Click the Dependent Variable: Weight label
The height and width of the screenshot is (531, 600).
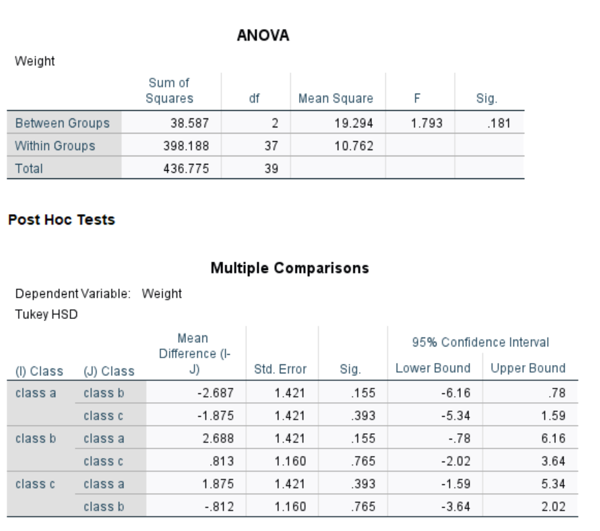pyautogui.click(x=99, y=293)
